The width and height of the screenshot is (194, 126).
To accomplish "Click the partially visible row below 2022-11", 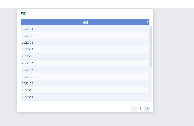I will 85,101.
